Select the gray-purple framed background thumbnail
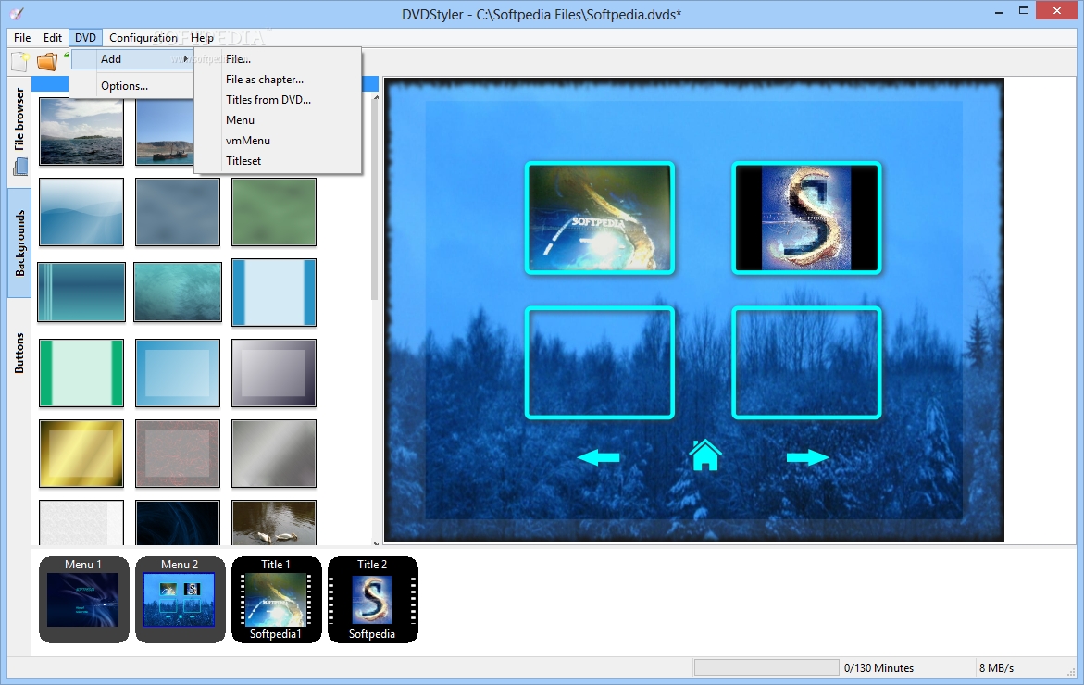Viewport: 1084px width, 685px height. click(x=274, y=372)
